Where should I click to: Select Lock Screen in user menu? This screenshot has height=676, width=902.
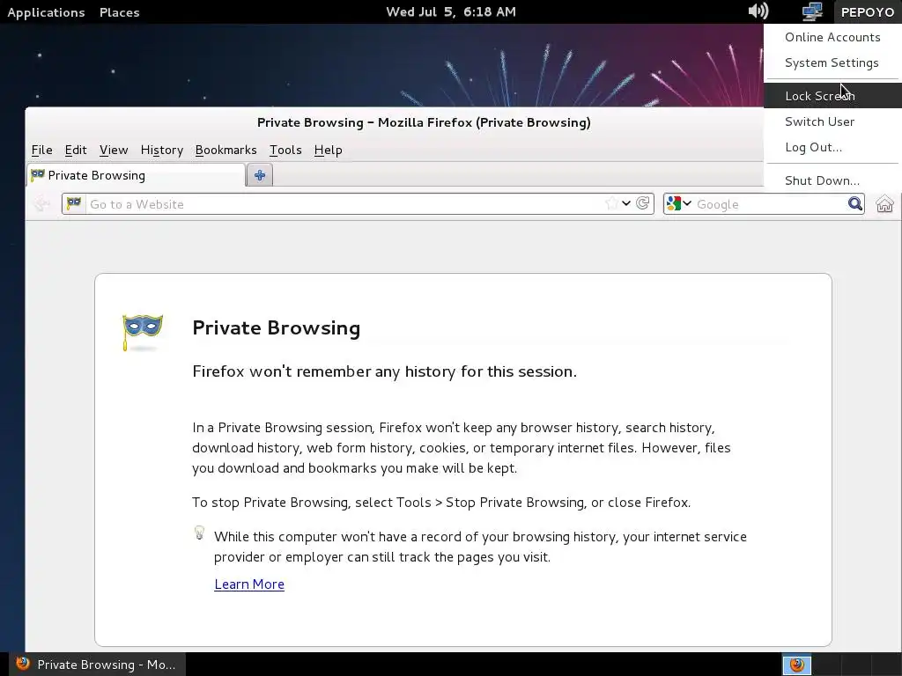point(832,96)
